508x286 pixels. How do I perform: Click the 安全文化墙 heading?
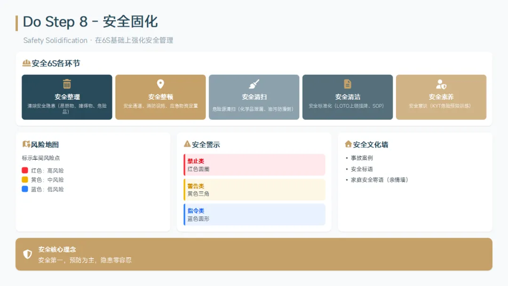371,144
